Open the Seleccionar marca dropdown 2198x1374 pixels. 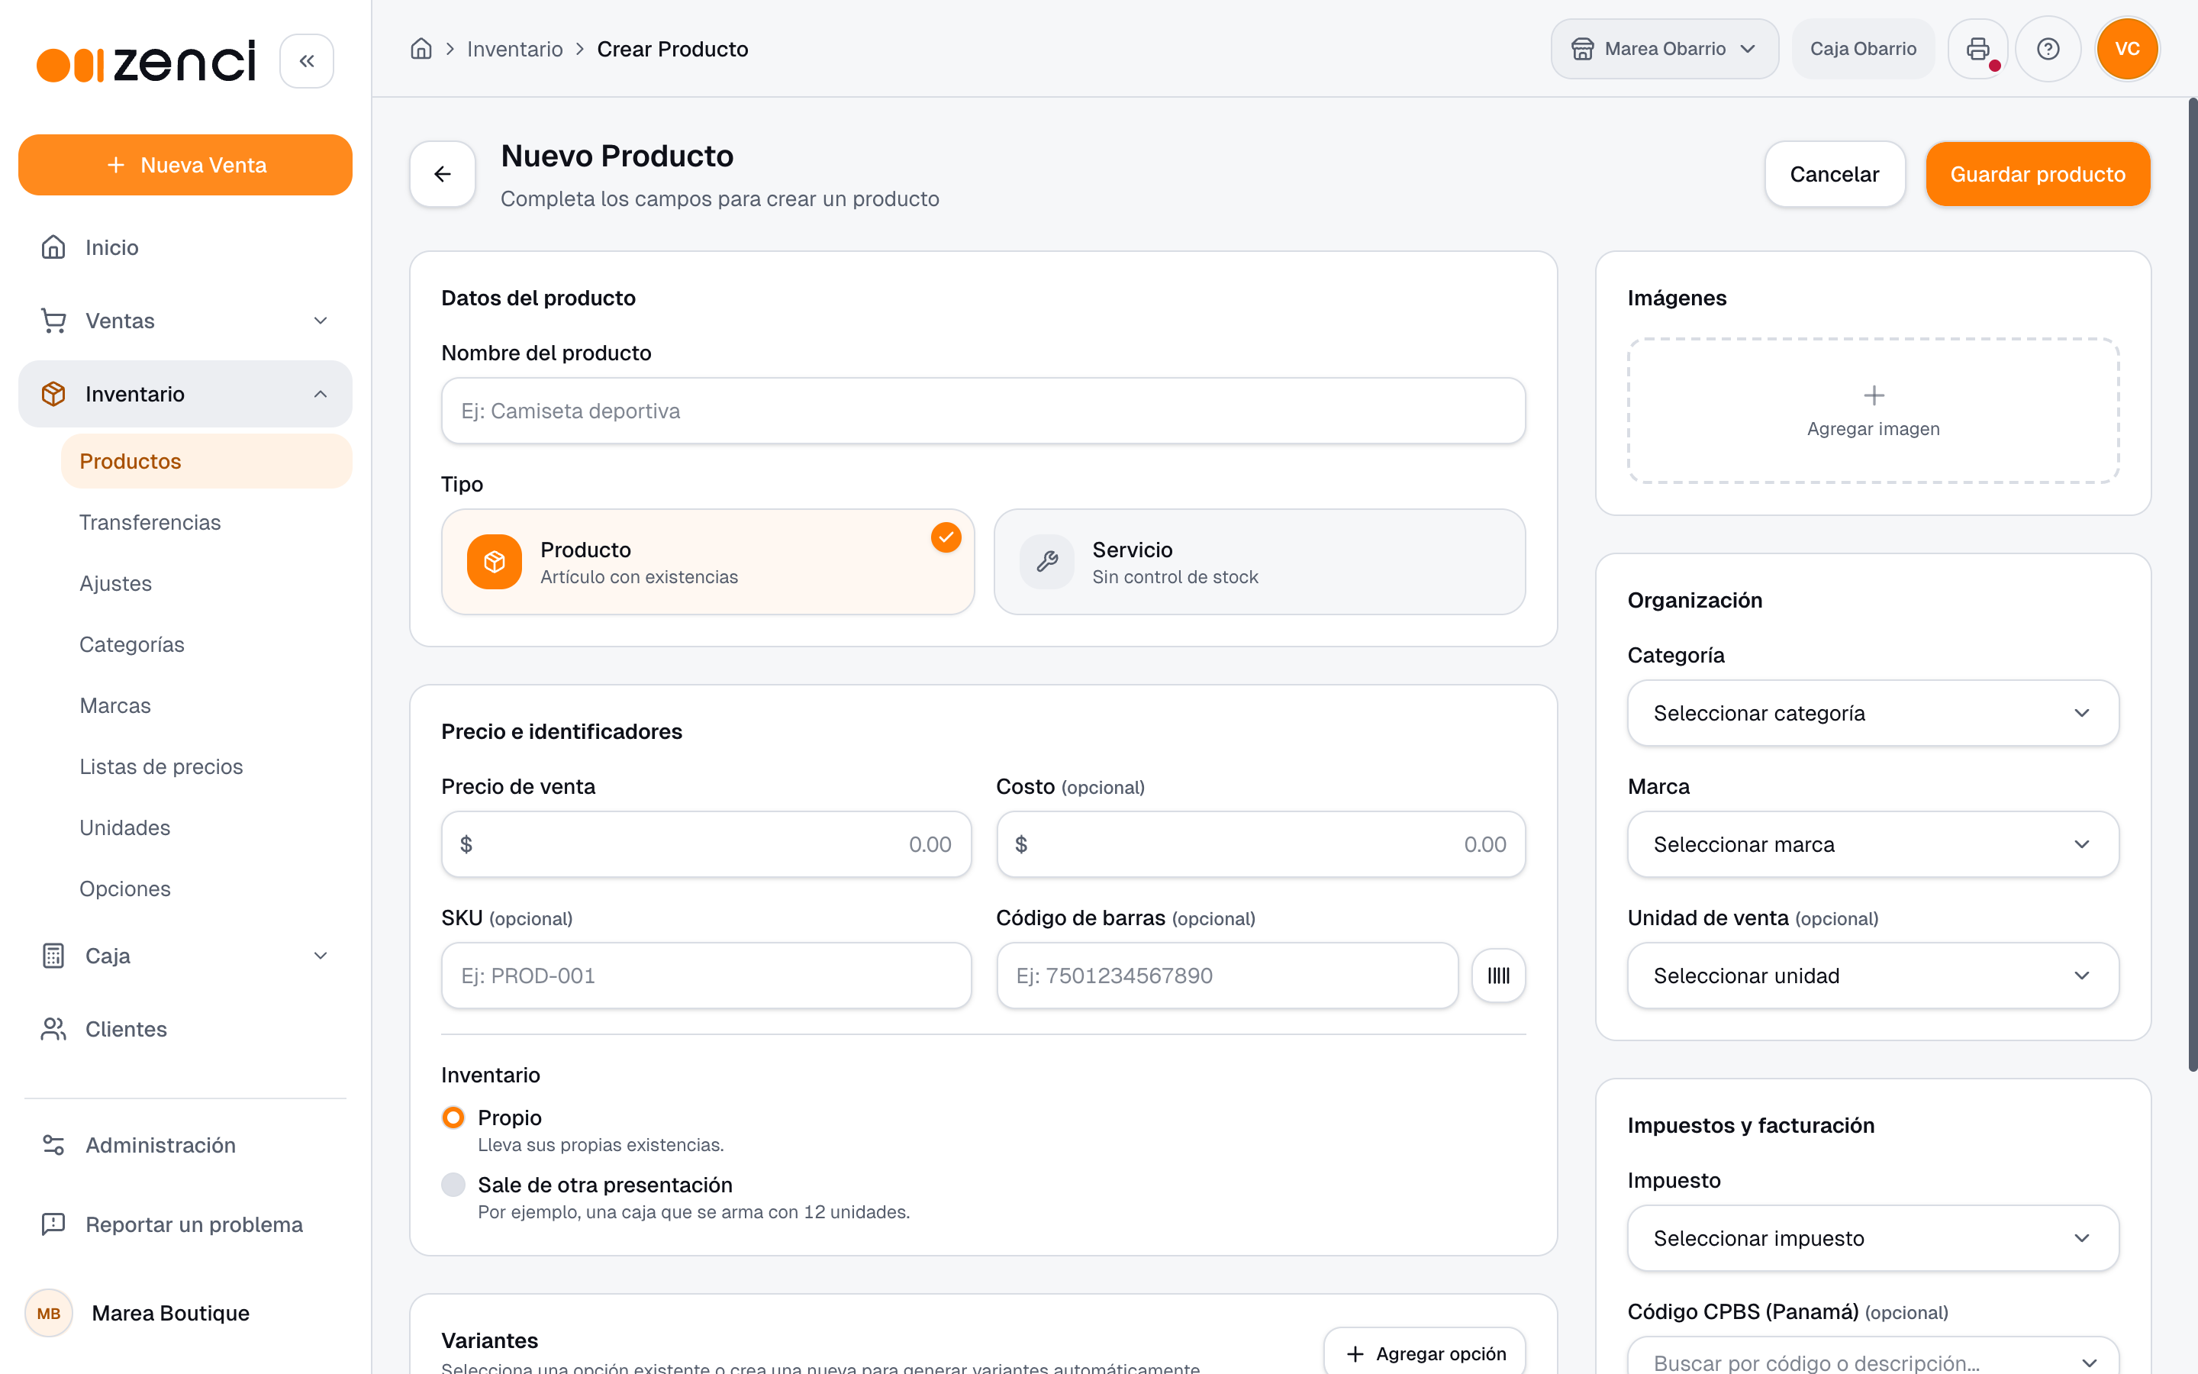point(1873,844)
